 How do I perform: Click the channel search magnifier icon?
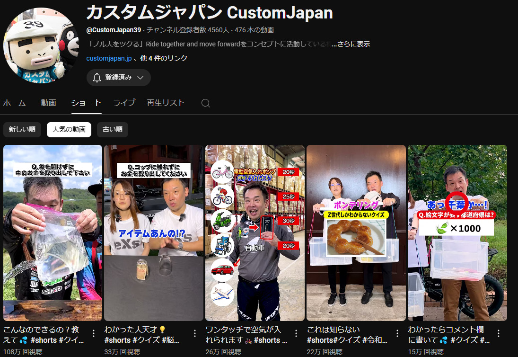click(205, 103)
